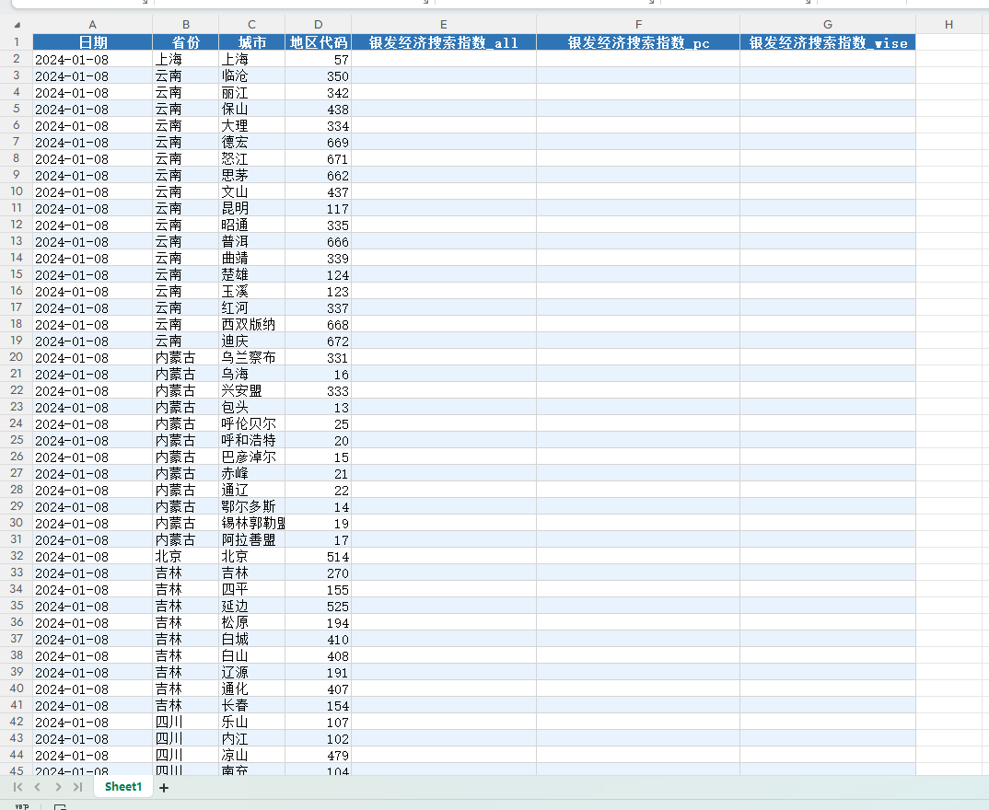The height and width of the screenshot is (810, 989).
Task: Select column E header
Action: point(444,25)
